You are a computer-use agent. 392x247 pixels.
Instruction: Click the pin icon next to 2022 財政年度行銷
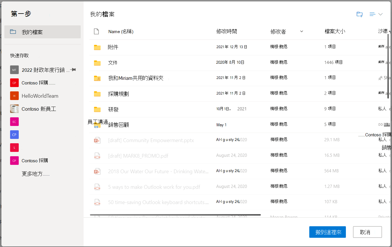coord(73,70)
